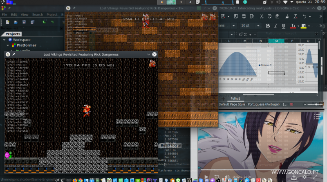This screenshot has height=182, width=327.
Task: Click the Copy icon in Calc toolbar
Action: click(269, 16)
